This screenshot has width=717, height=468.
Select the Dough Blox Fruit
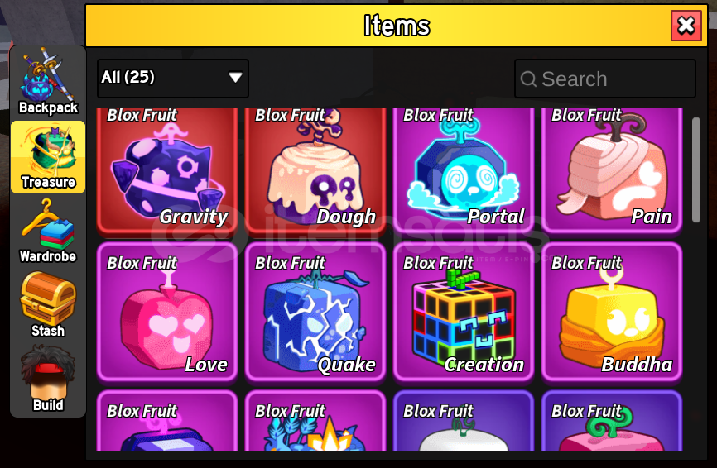tap(315, 169)
